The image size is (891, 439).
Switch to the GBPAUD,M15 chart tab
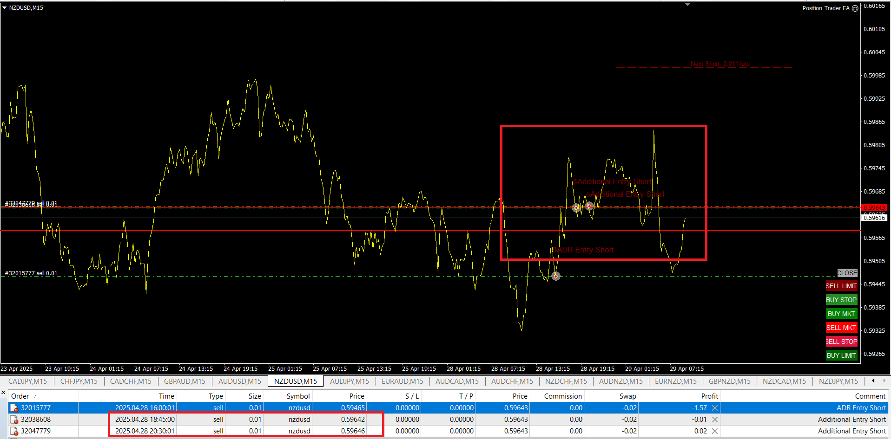click(185, 381)
